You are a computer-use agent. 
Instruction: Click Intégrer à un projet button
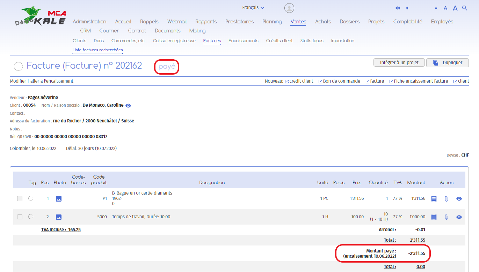[399, 63]
